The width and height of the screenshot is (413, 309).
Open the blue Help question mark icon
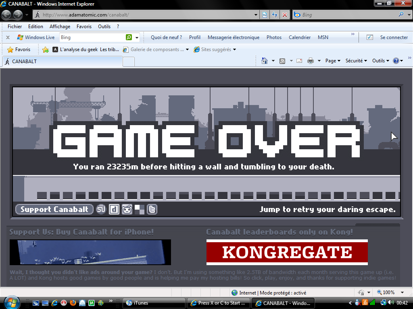click(396, 61)
